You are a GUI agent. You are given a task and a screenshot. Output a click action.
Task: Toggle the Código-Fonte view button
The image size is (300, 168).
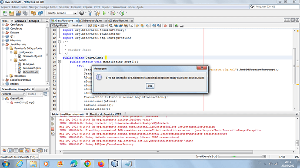(x=59, y=26)
